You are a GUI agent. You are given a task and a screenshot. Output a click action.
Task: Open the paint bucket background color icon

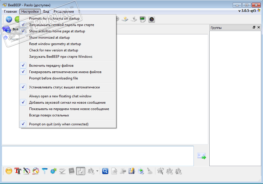click(x=36, y=171)
